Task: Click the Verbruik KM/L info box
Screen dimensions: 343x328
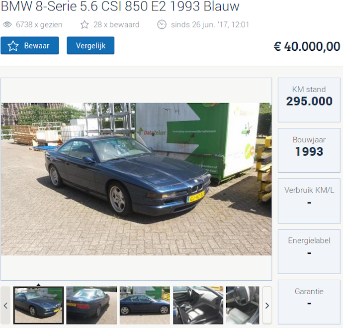Action: click(x=309, y=201)
